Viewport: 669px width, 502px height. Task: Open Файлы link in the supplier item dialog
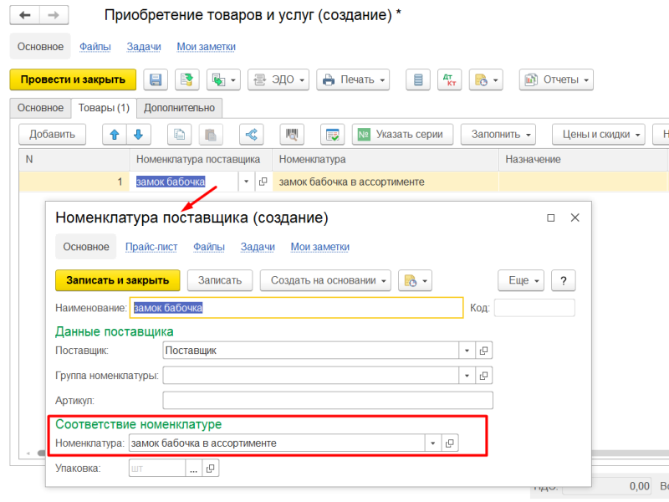[x=209, y=247]
